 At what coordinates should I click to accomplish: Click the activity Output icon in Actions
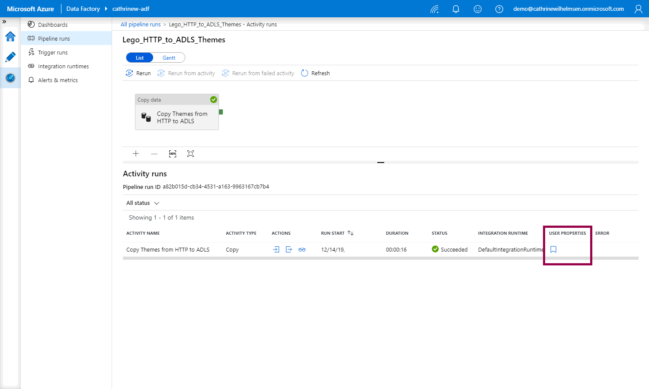click(x=289, y=249)
